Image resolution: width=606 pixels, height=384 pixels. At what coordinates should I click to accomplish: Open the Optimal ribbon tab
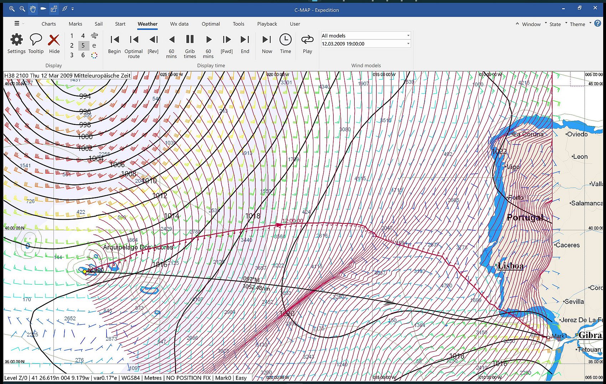[211, 24]
